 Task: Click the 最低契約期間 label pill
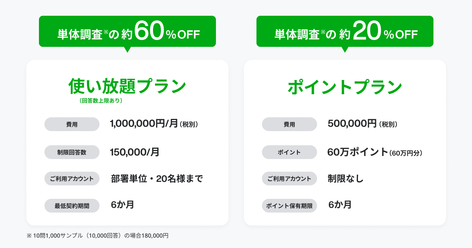point(72,205)
